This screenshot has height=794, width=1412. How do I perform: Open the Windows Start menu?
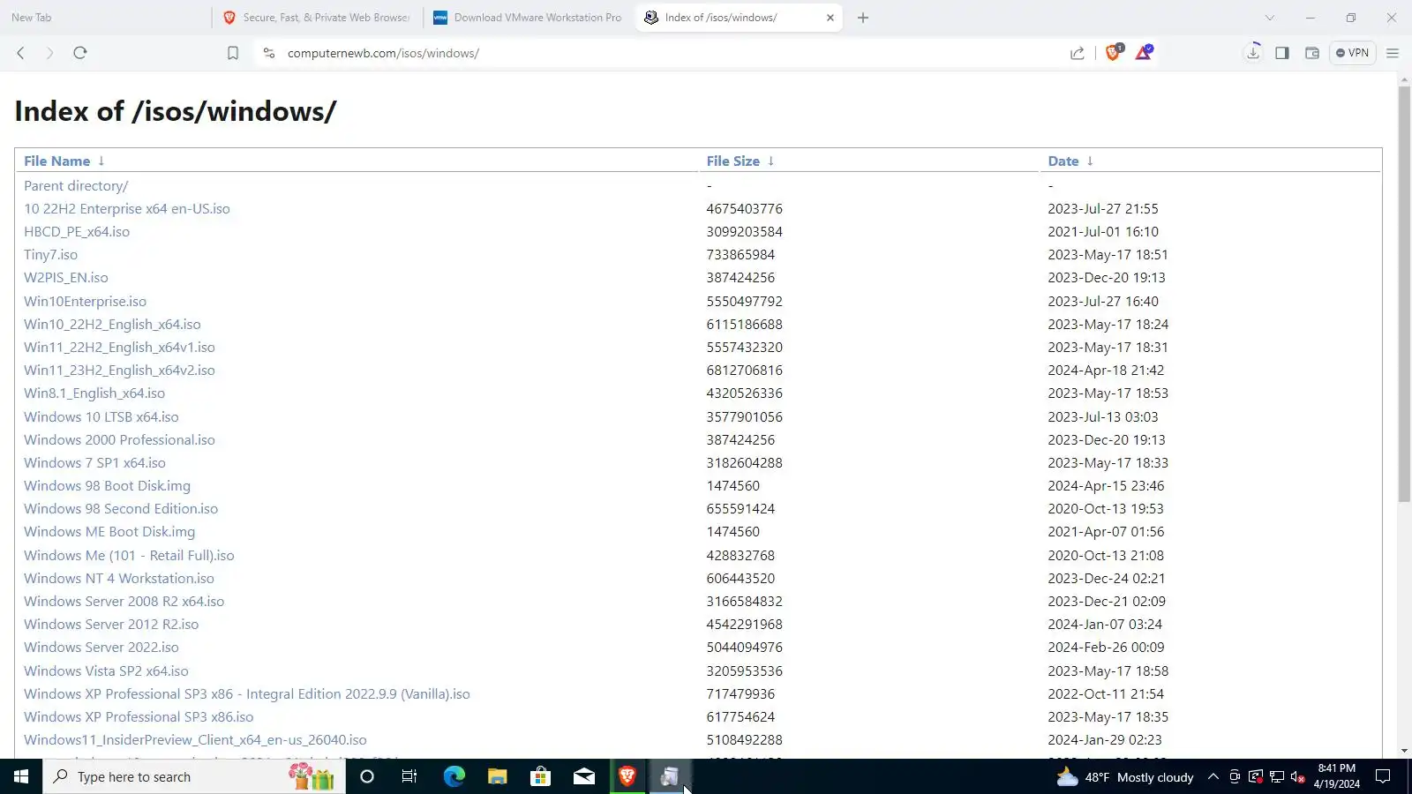coord(21,776)
